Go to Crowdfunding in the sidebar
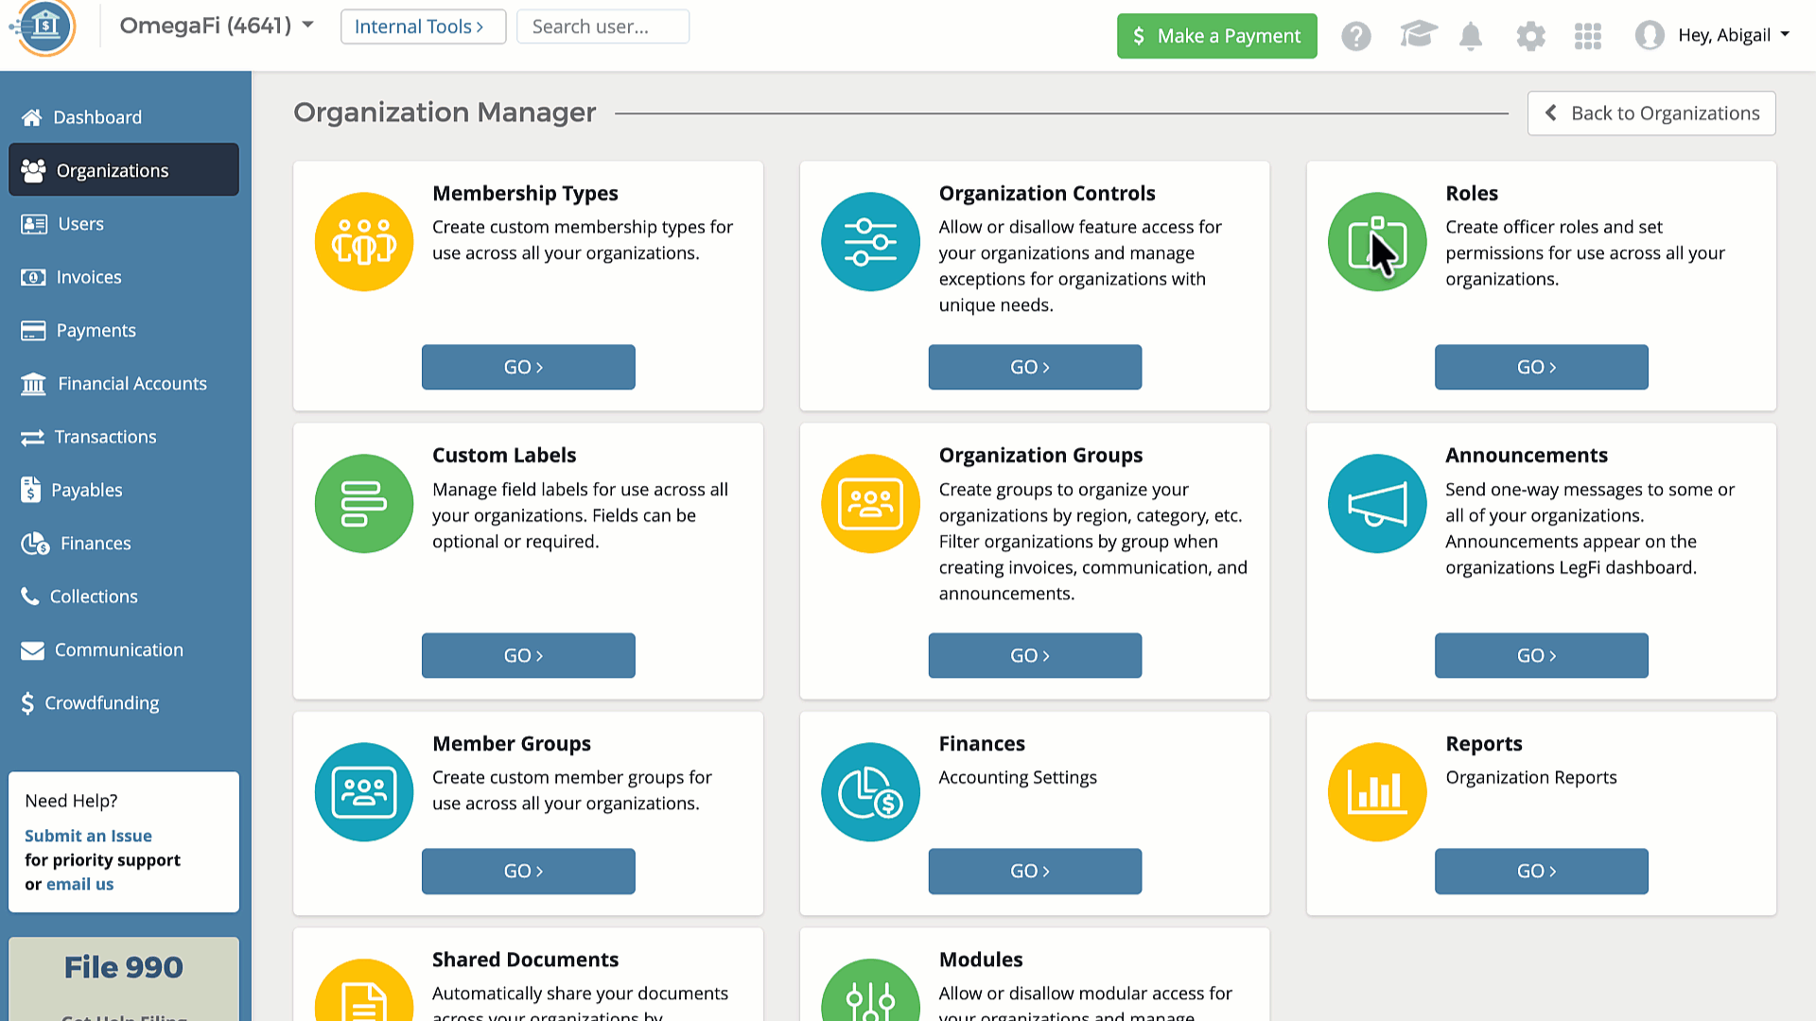1816x1021 pixels. [101, 703]
